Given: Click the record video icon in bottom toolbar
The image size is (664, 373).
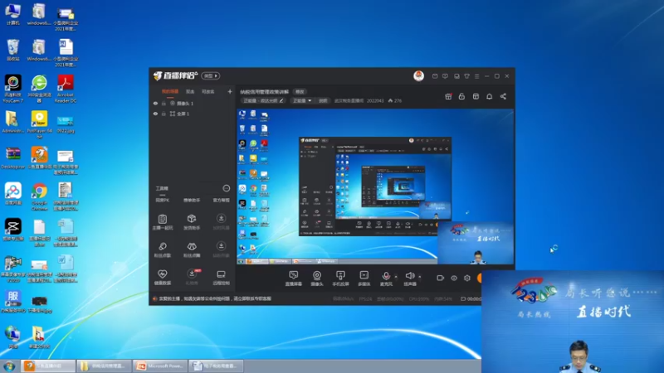Looking at the screenshot, I should [440, 278].
